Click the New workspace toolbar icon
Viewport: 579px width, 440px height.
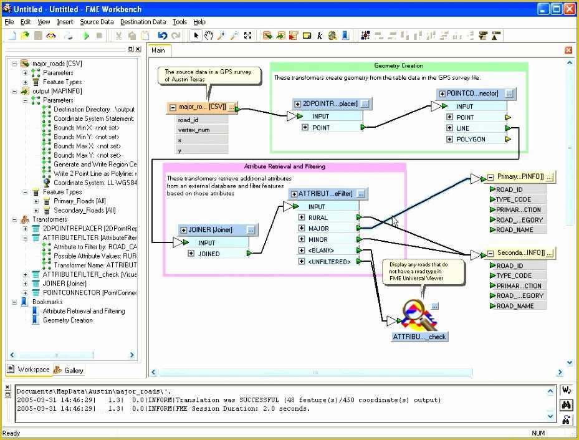pyautogui.click(x=12, y=36)
